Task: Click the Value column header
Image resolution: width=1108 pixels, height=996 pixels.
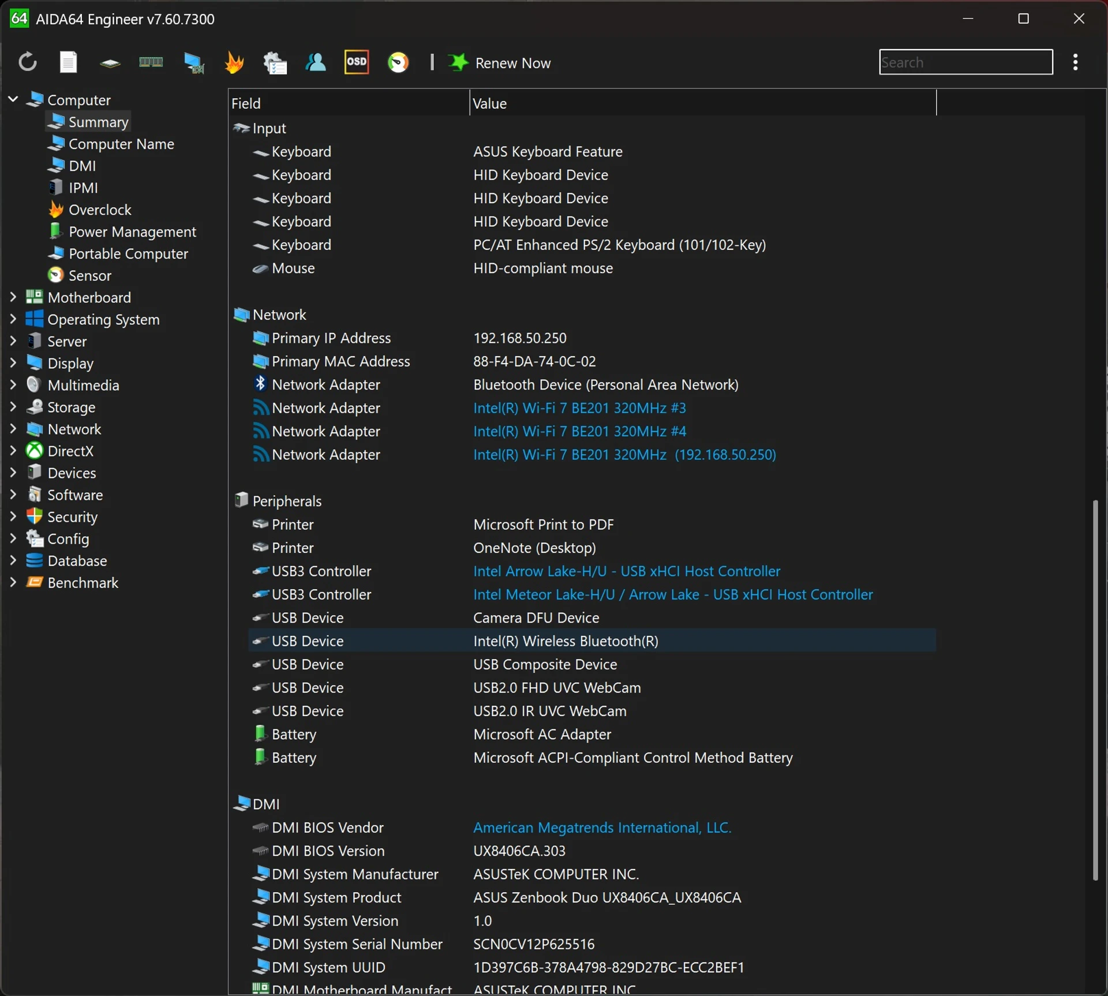Action: click(x=703, y=103)
